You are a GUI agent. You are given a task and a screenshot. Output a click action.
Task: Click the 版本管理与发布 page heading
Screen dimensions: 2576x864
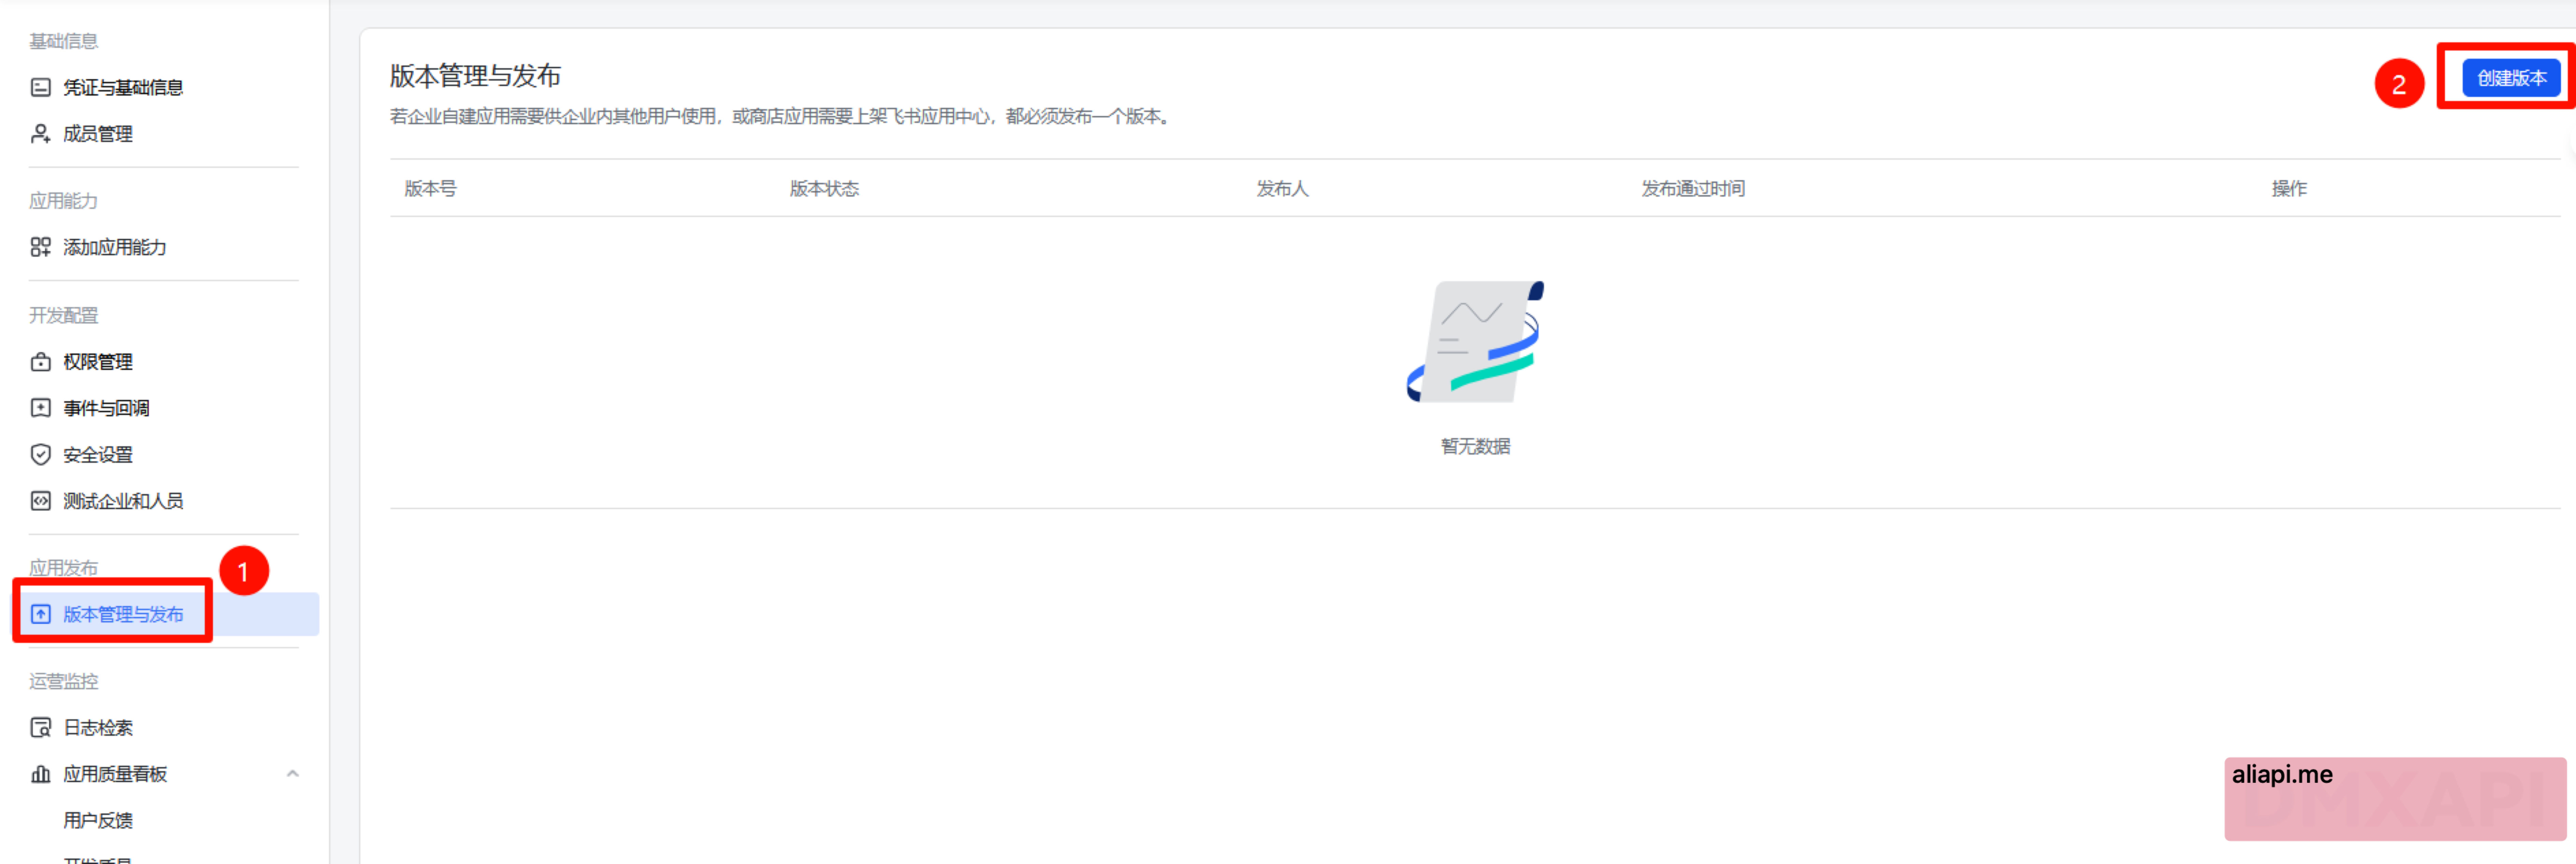pyautogui.click(x=475, y=76)
